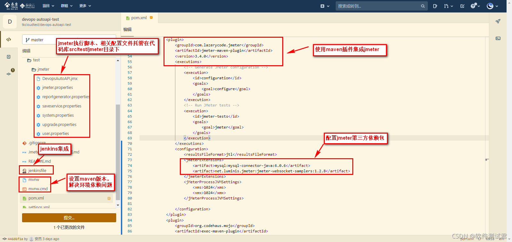Click the mvnw file icon

(24, 180)
